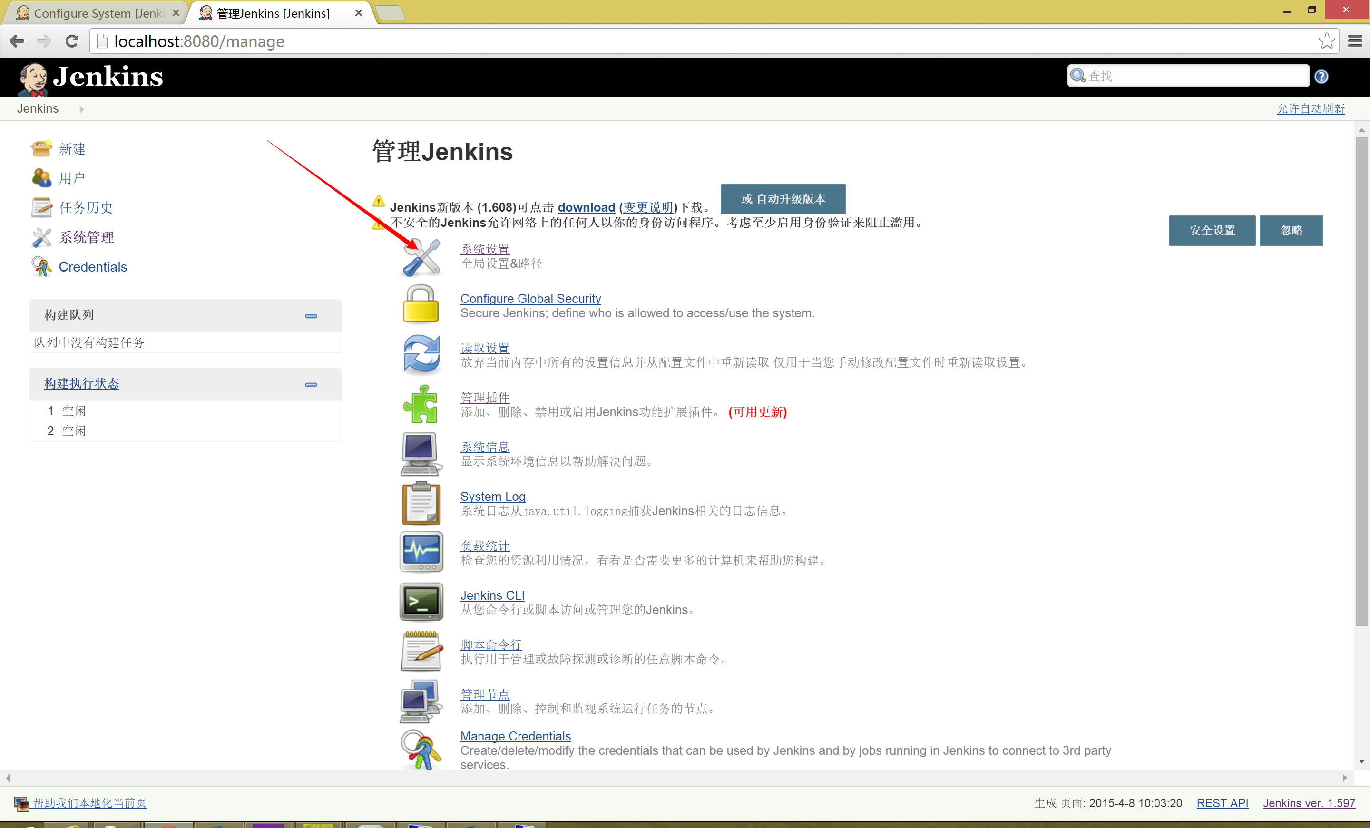Click the 新建 sidebar link
The image size is (1370, 828).
(72, 149)
